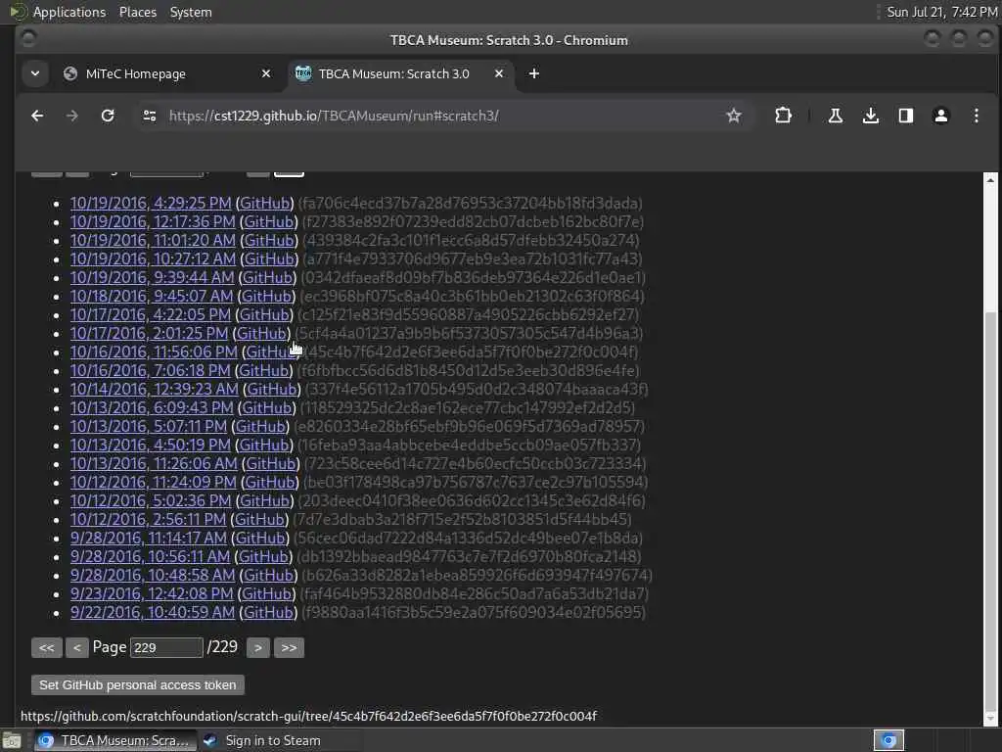Open the 10/19/2016, 4:29:25 PM build
Viewport: 1002px width, 752px height.
[151, 203]
